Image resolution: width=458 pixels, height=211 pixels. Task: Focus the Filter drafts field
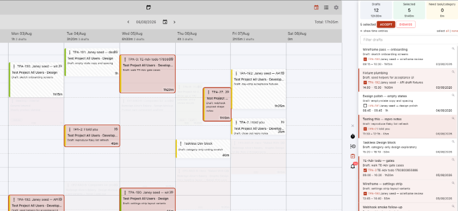409,39
